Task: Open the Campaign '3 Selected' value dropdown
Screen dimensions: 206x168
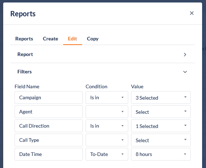Action: click(x=161, y=97)
